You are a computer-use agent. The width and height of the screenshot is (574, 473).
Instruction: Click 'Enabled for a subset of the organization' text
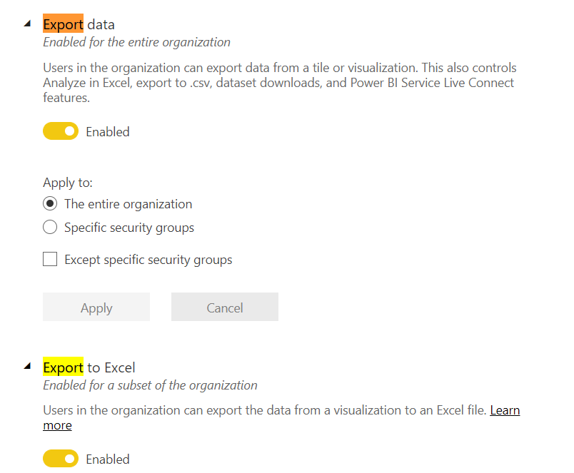[x=150, y=385]
